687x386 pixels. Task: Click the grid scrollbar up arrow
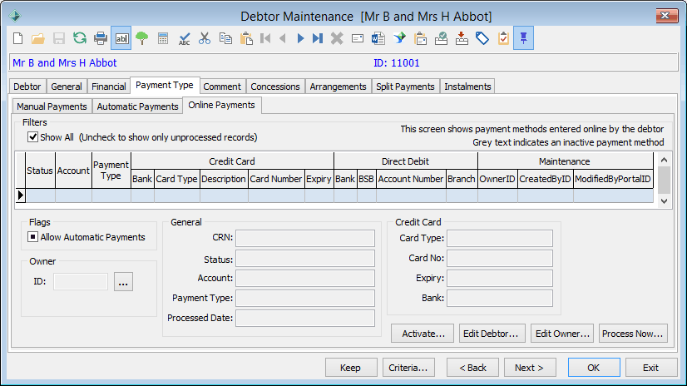(x=664, y=160)
